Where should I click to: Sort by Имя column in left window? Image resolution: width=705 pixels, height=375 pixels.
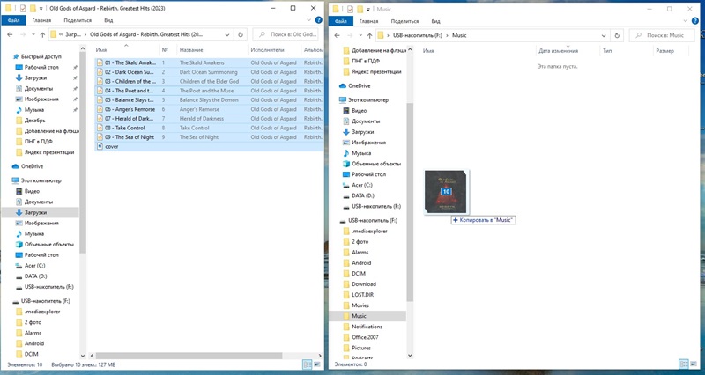coord(126,50)
